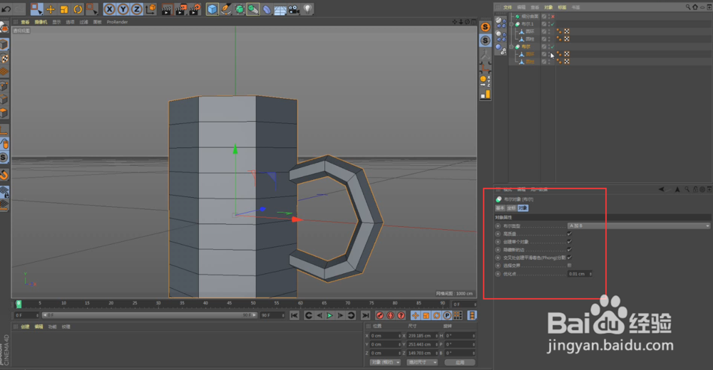The image size is (713, 370).
Task: Open the 布尔类型 dropdown showing A 加 B
Action: click(x=638, y=226)
